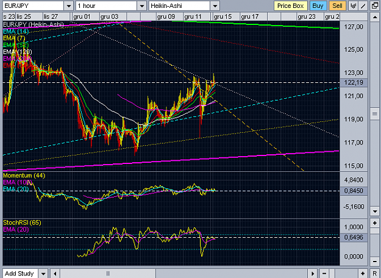Expand the Heikin-Ashi chart style dropdown arrow
Image resolution: width=381 pixels, height=278 pixels.
coord(215,6)
